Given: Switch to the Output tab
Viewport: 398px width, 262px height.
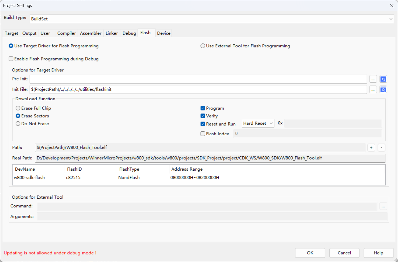Looking at the screenshot, I should (x=29, y=33).
